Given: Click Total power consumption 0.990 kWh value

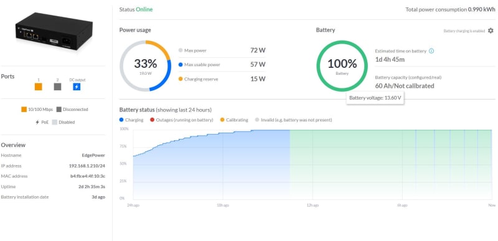Looking at the screenshot, I should coord(481,9).
